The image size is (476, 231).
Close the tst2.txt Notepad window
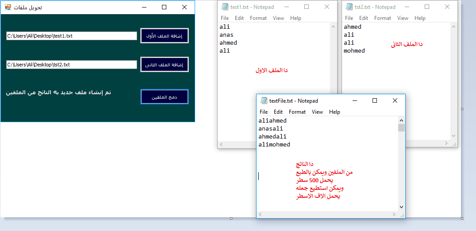click(x=447, y=7)
